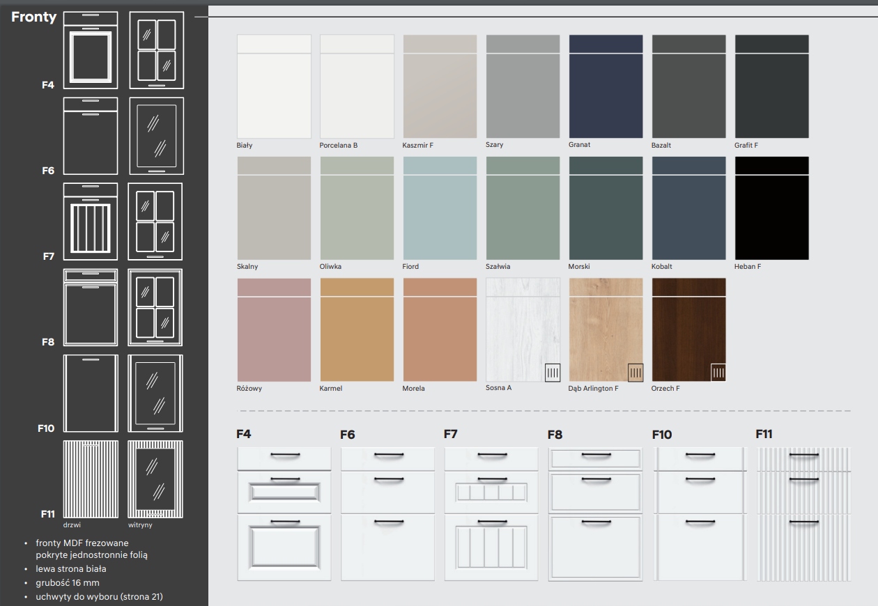Select the F4 four-pane glass door diagram
This screenshot has height=606, width=878.
(156, 50)
